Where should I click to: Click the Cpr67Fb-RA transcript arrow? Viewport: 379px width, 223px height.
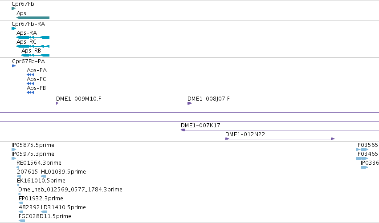14,28
